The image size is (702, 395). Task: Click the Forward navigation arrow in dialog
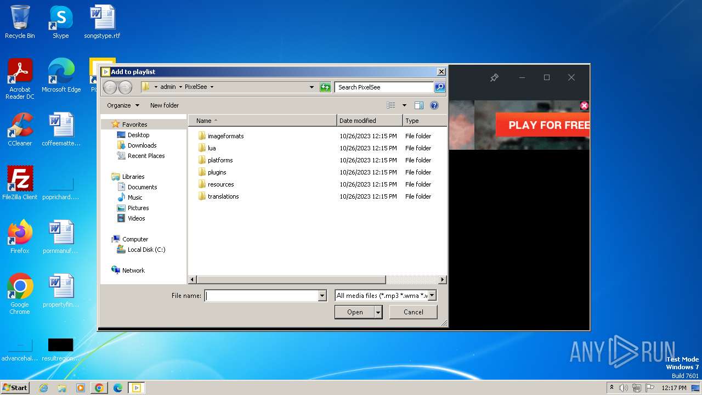pos(125,87)
